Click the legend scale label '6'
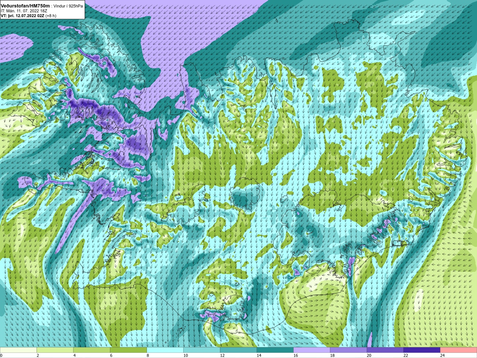Image resolution: width=477 pixels, height=358 pixels. click(111, 355)
